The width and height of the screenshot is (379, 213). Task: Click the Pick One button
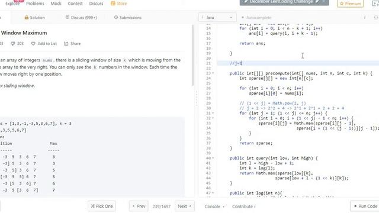[102, 206]
